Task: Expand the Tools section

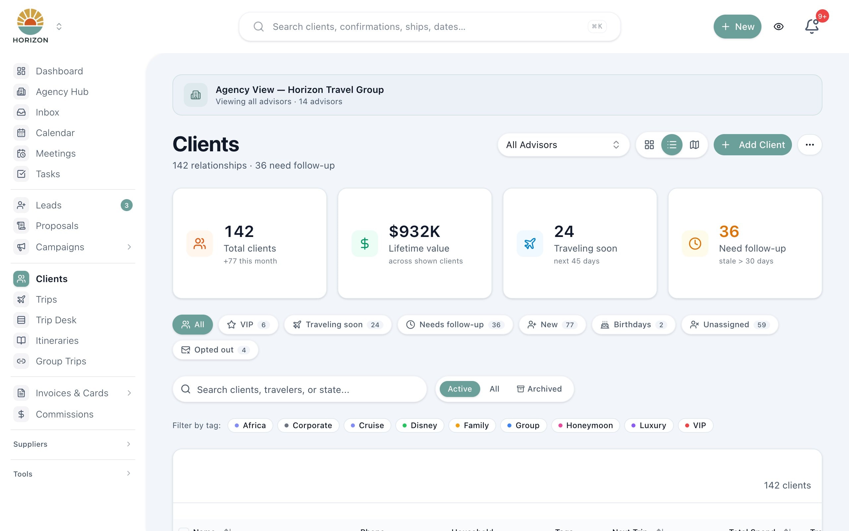Action: pos(73,474)
